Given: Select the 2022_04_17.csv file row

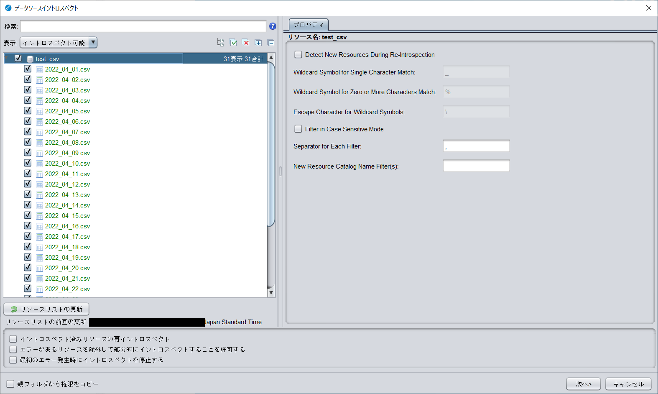Looking at the screenshot, I should click(135, 237).
